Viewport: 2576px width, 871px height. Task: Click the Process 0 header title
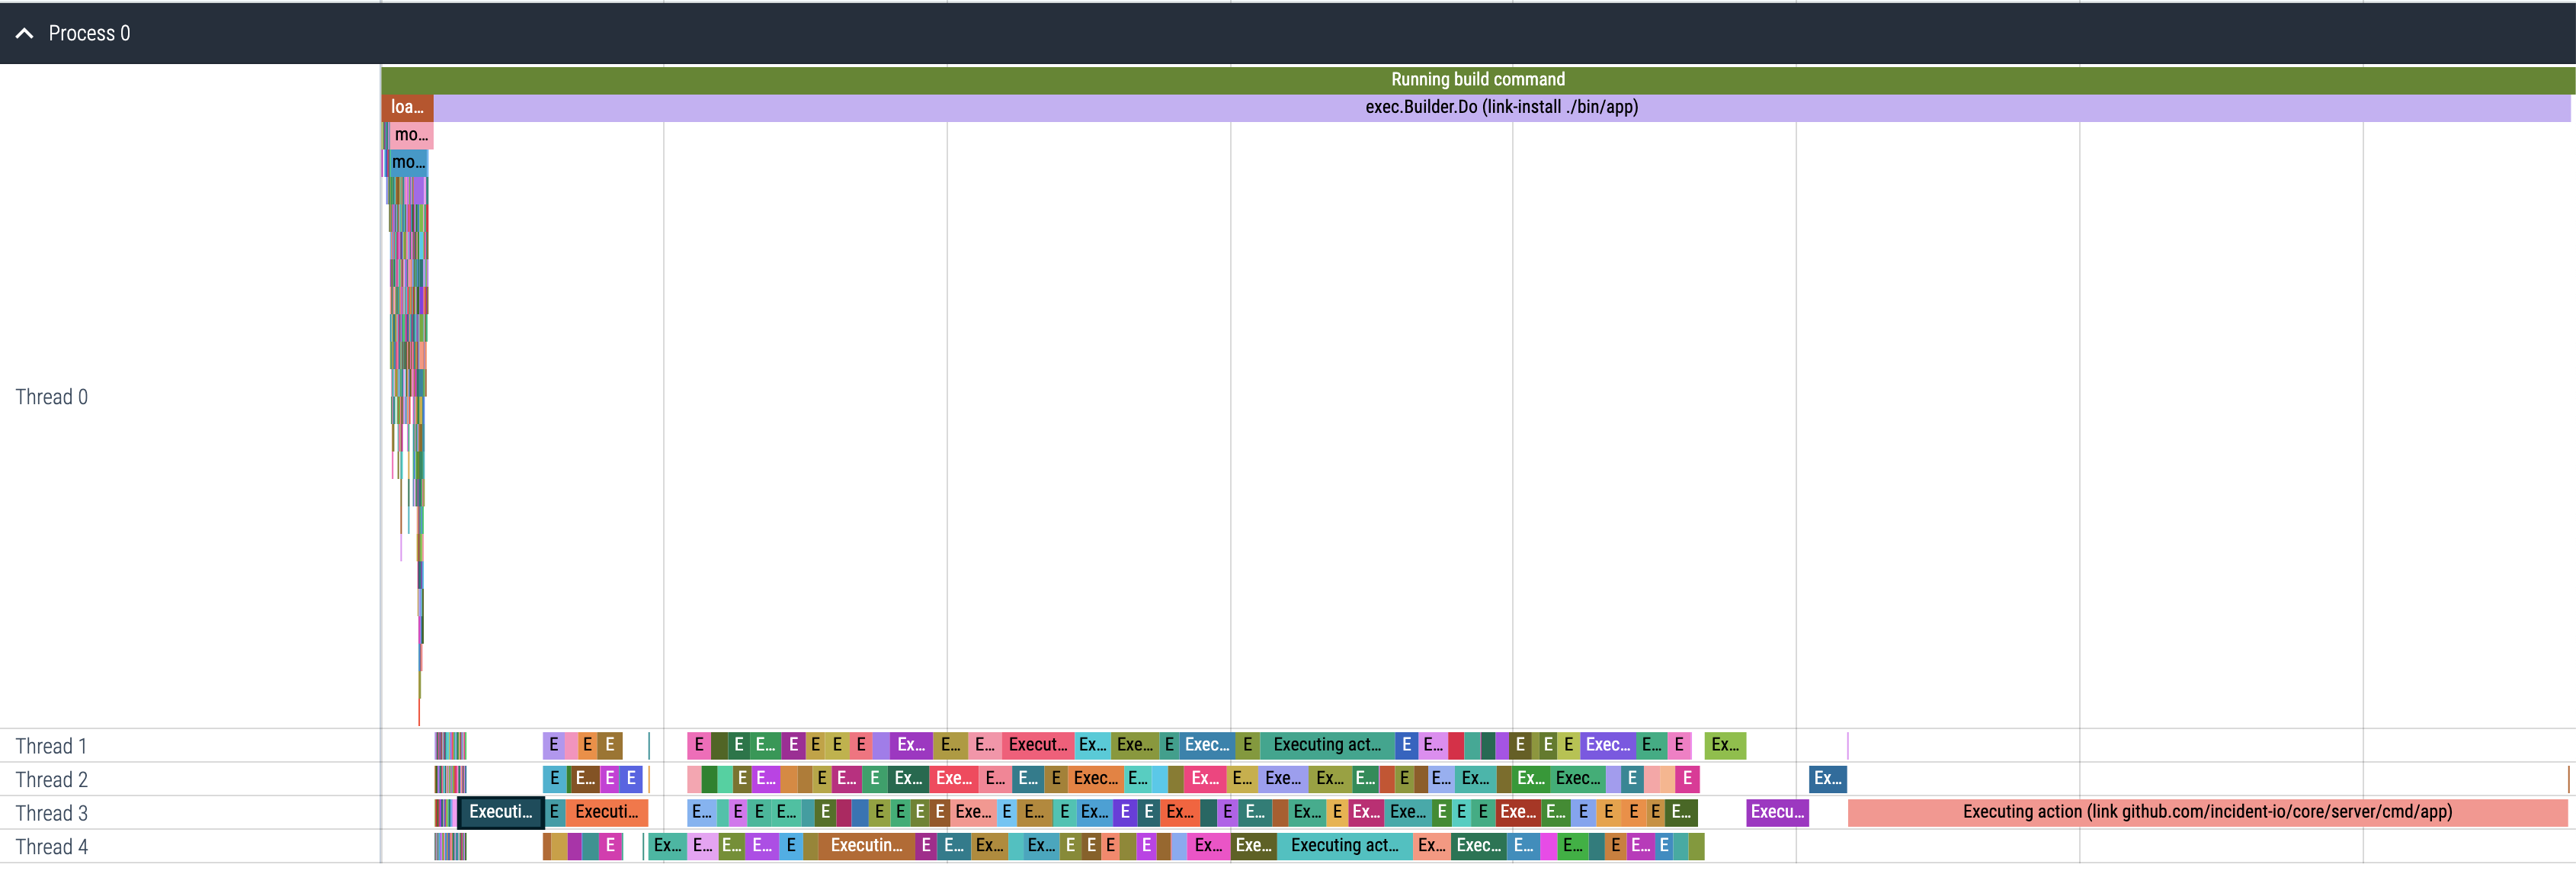tap(89, 33)
